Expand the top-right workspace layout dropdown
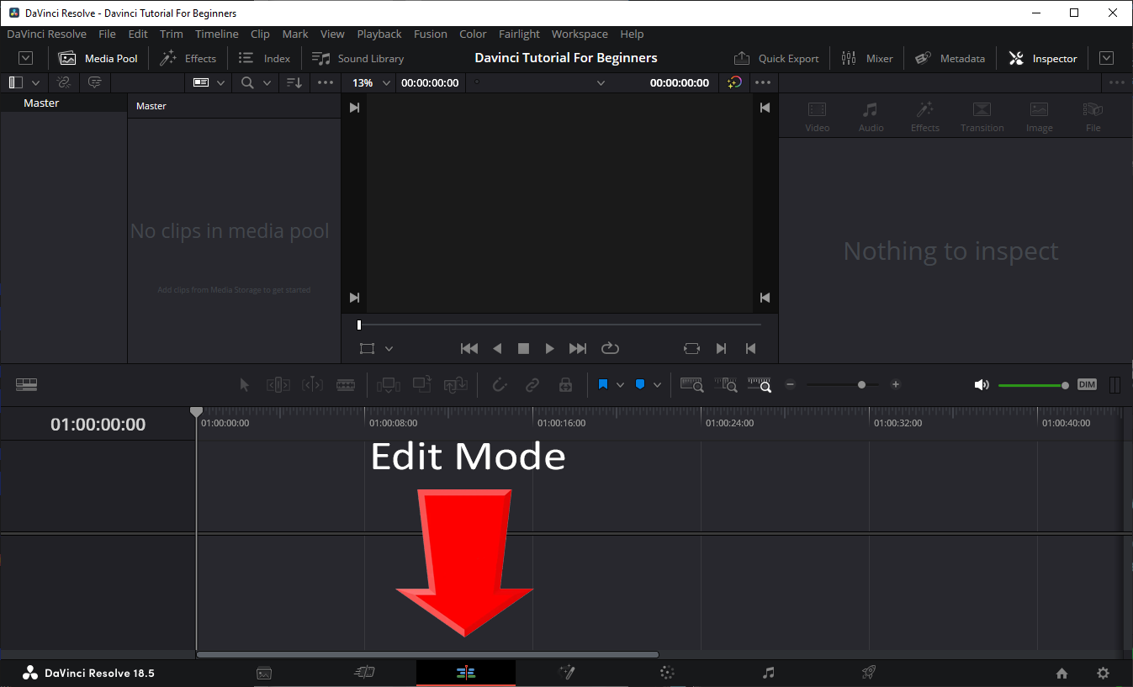The height and width of the screenshot is (687, 1133). point(1107,58)
